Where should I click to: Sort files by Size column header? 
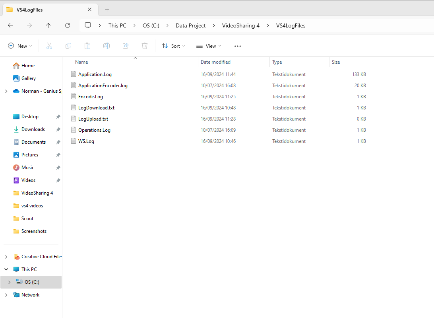coord(336,62)
